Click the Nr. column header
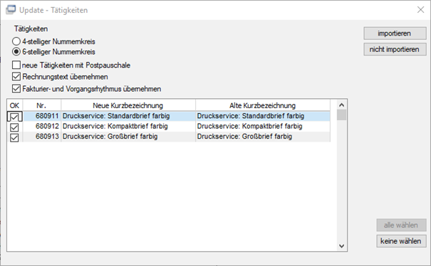431x266 pixels. 42,105
